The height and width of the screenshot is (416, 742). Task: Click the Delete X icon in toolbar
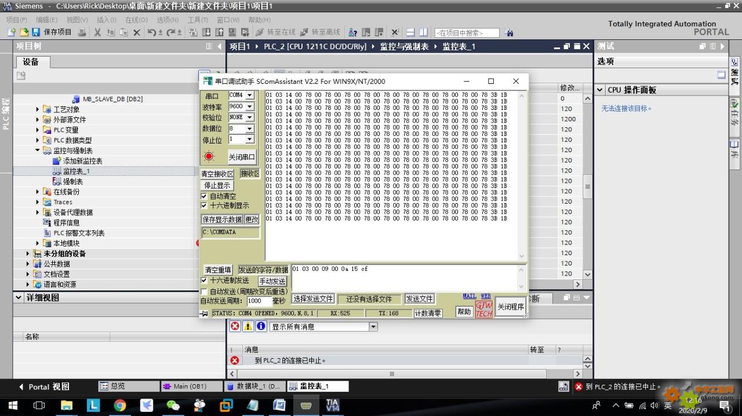137,32
